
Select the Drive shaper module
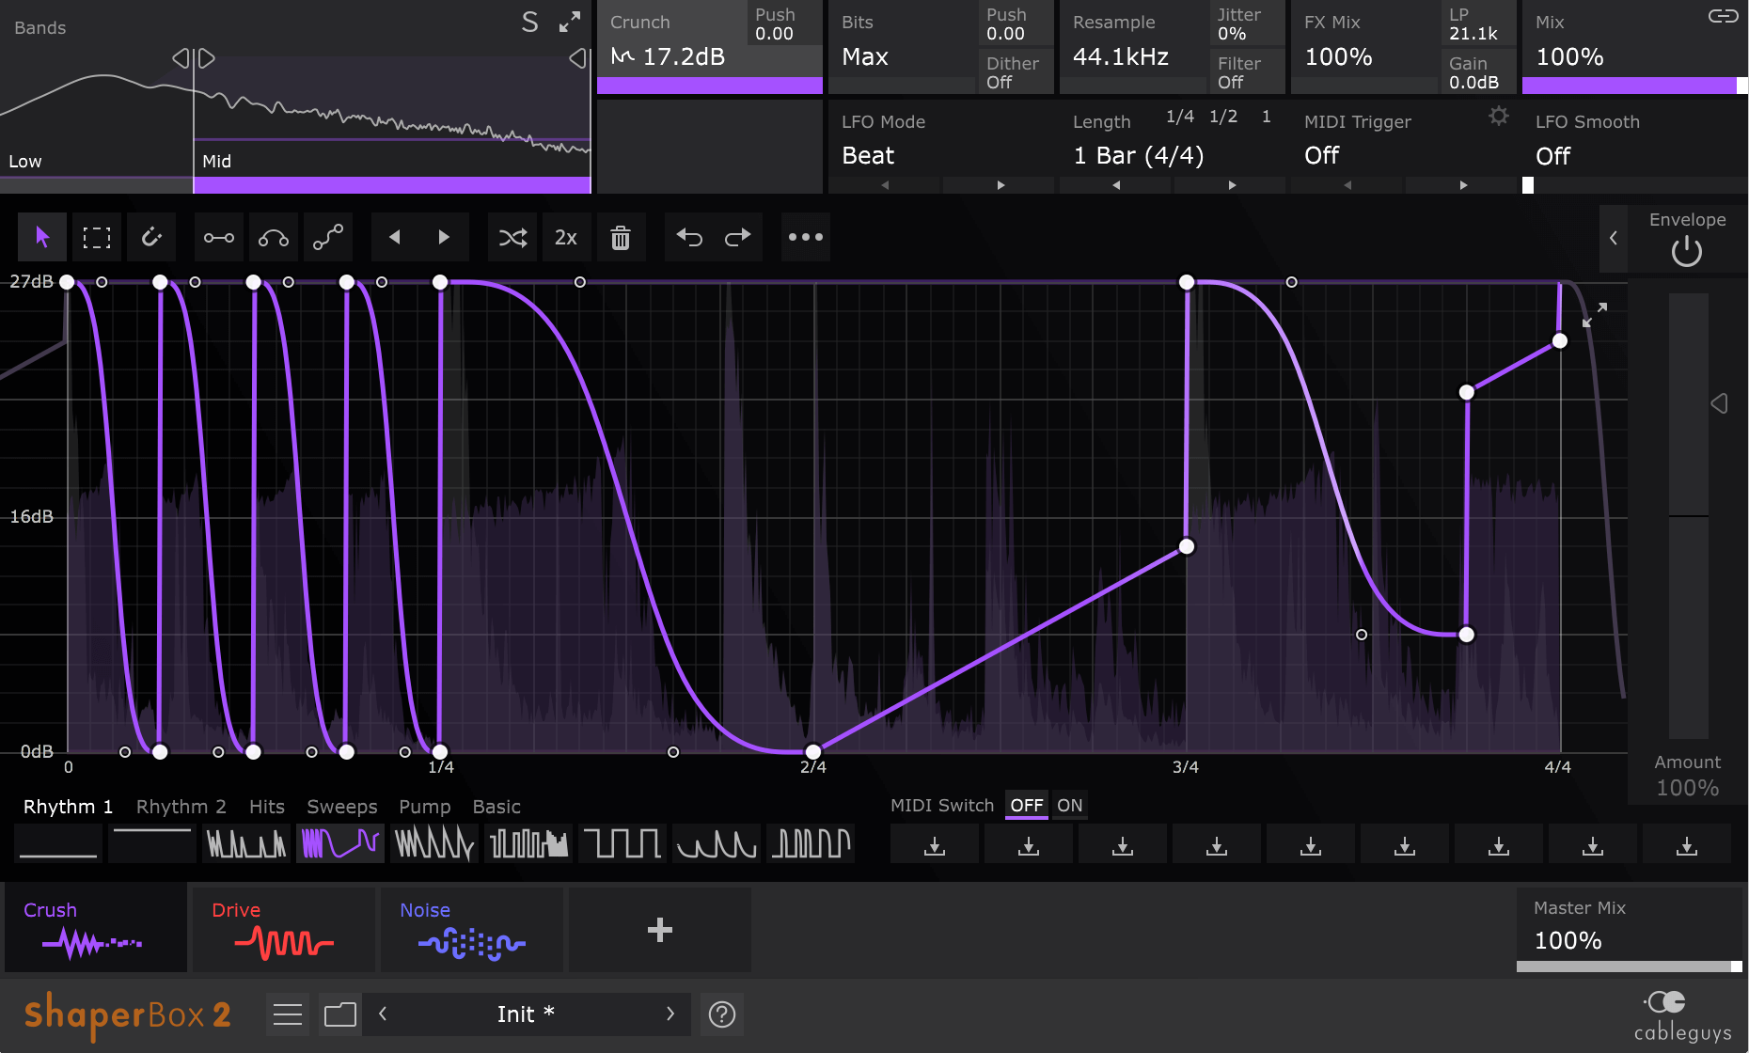283,930
